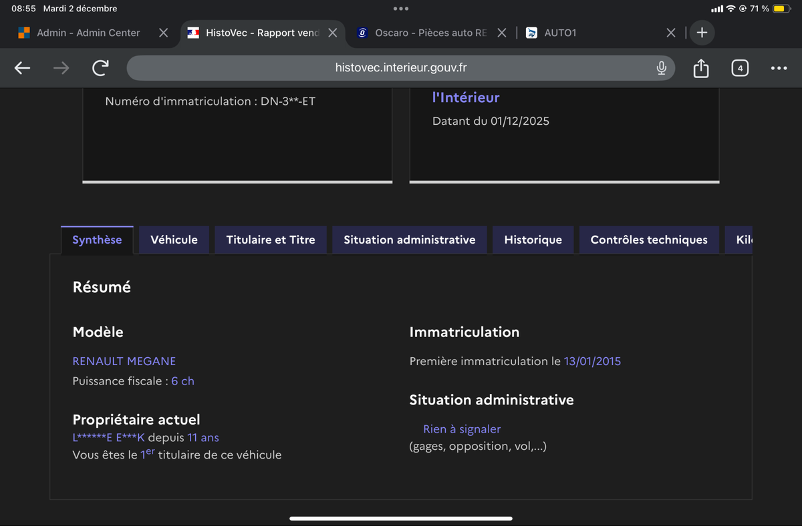802x526 pixels.
Task: Close the AUTO1 tab
Action: pyautogui.click(x=671, y=33)
